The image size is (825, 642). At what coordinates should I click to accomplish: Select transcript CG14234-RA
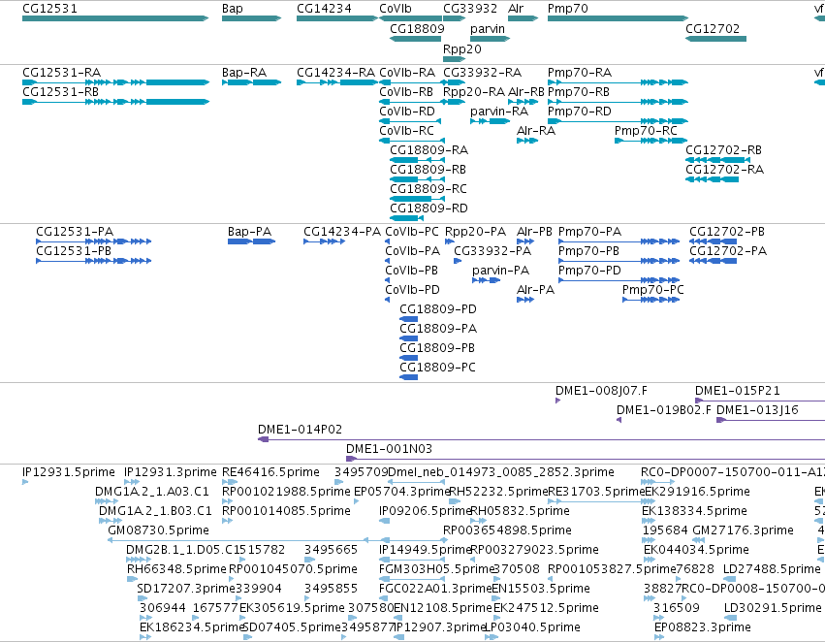coord(337,82)
